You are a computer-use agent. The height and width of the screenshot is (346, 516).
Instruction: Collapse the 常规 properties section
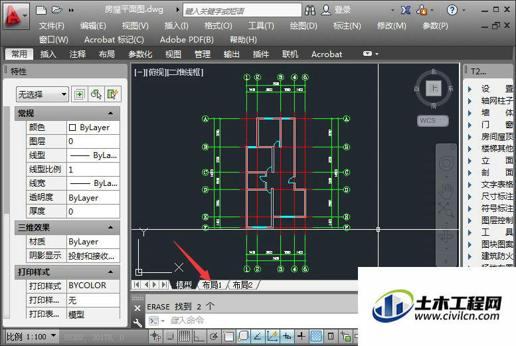point(110,114)
